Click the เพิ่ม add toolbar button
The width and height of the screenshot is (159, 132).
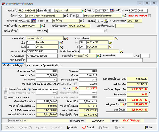click(x=10, y=127)
